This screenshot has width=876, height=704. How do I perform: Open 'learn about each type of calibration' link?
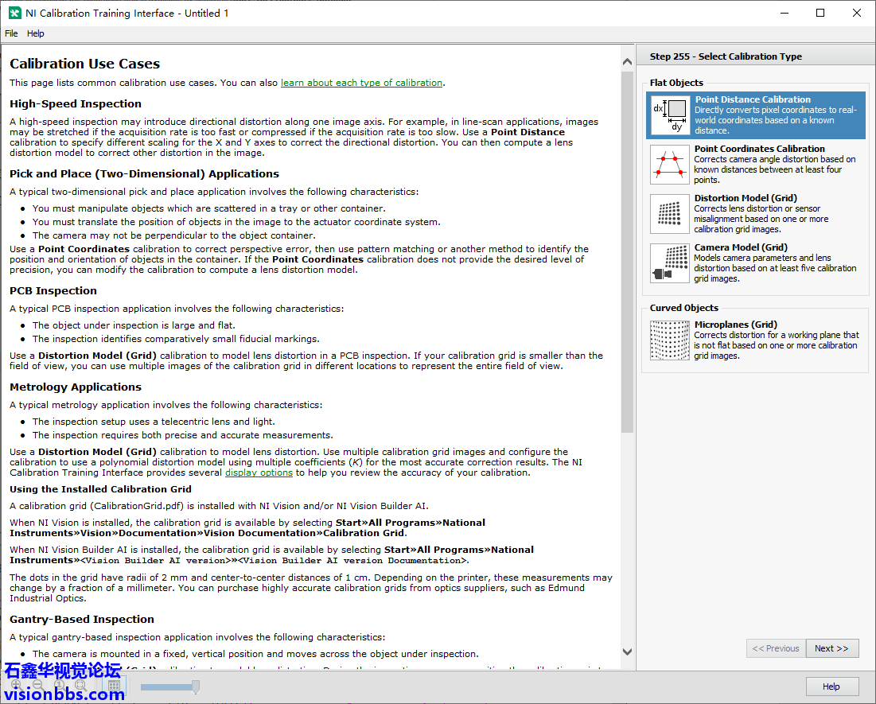point(361,83)
